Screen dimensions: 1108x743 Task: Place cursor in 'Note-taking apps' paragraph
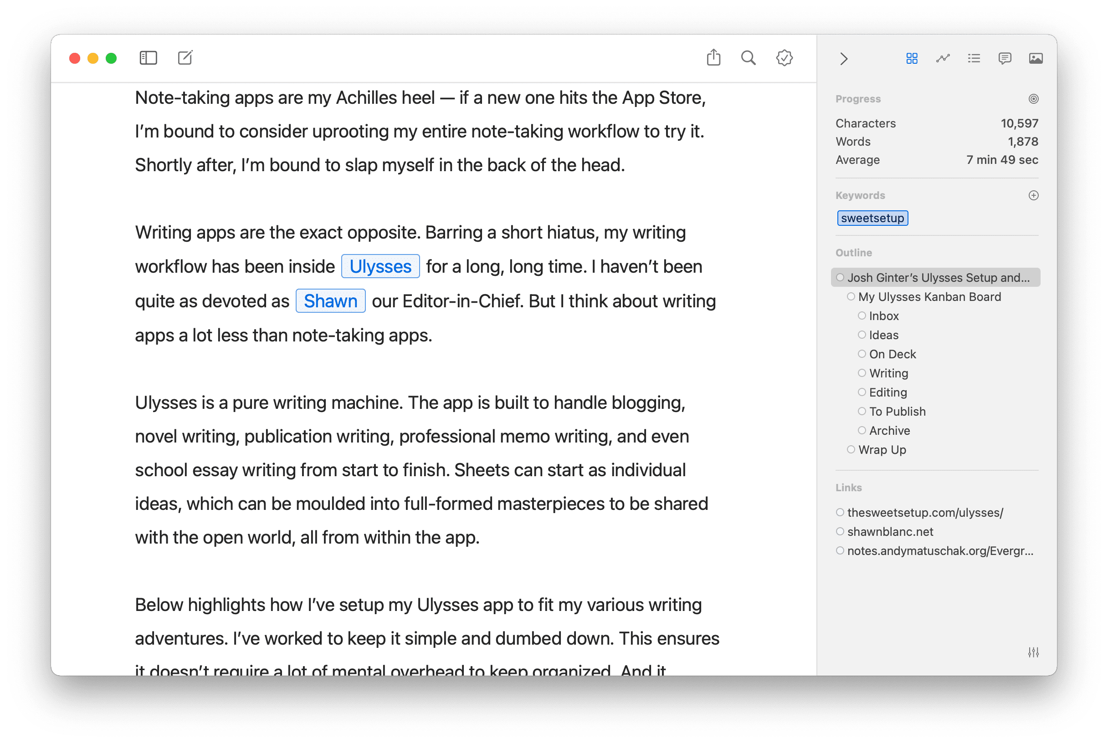pos(420,131)
